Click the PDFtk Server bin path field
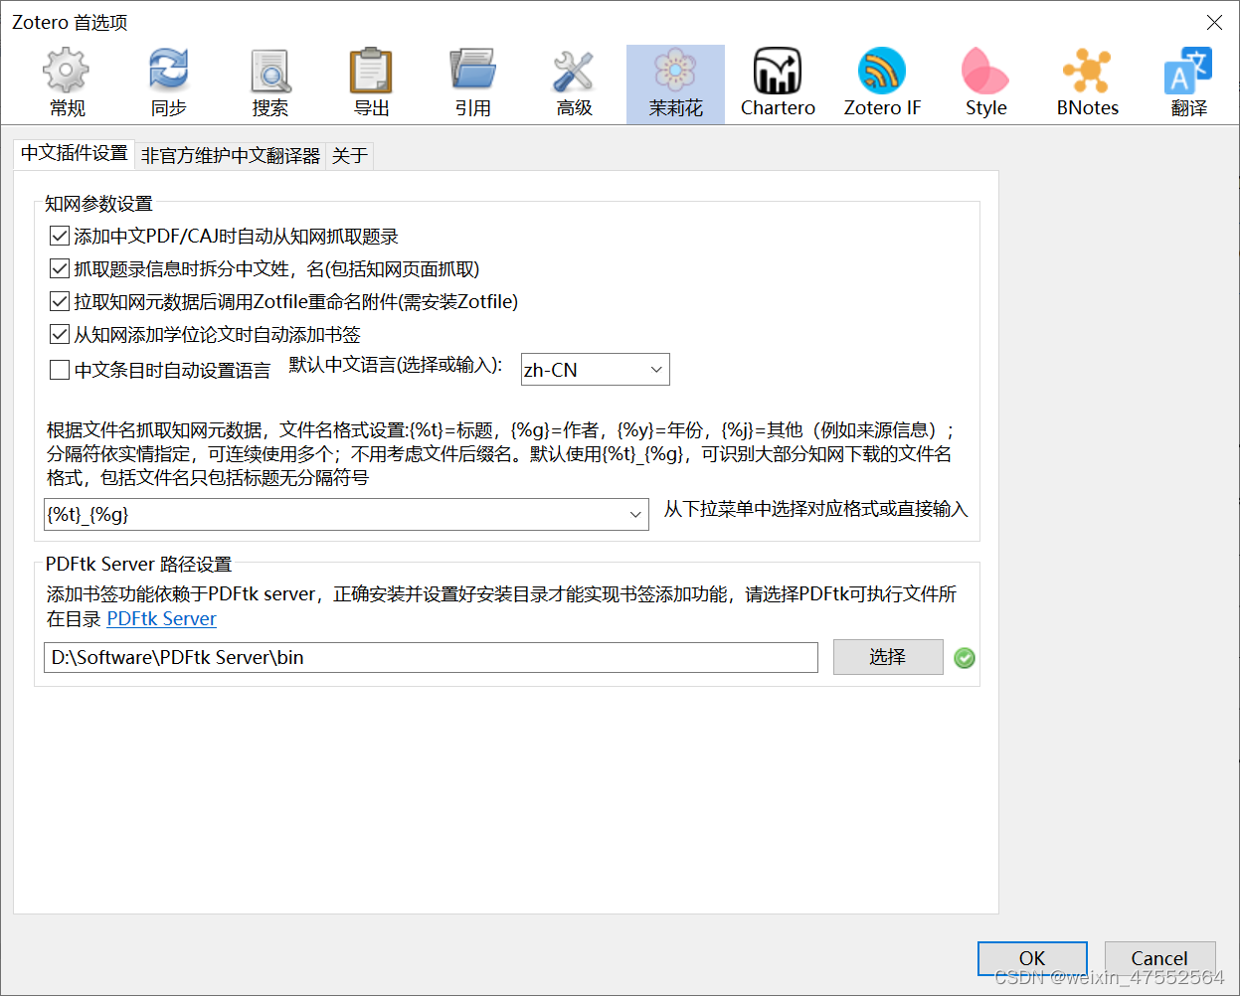This screenshot has height=996, width=1240. pos(431,657)
